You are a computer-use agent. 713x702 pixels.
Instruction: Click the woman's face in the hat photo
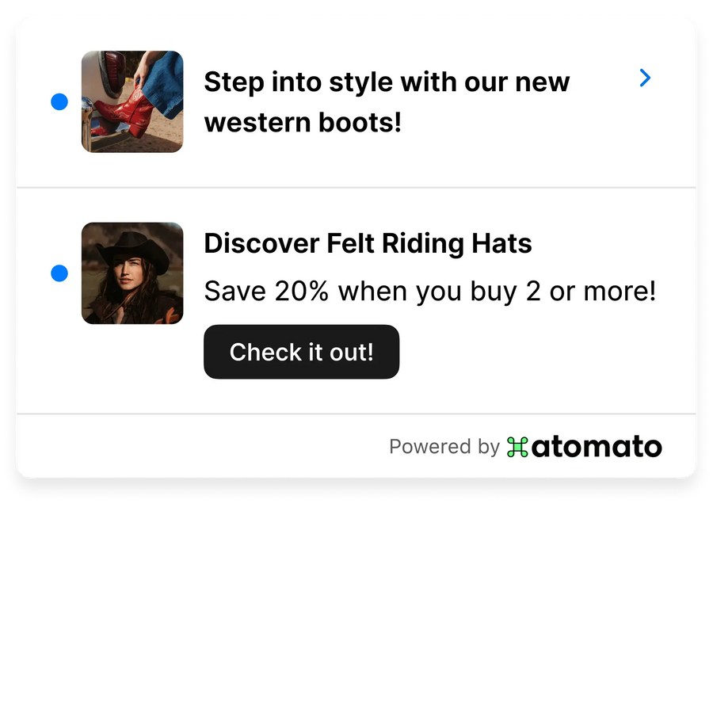tap(128, 273)
